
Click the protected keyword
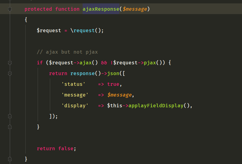click(38, 9)
